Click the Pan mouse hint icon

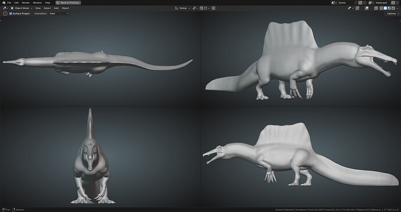3,210
